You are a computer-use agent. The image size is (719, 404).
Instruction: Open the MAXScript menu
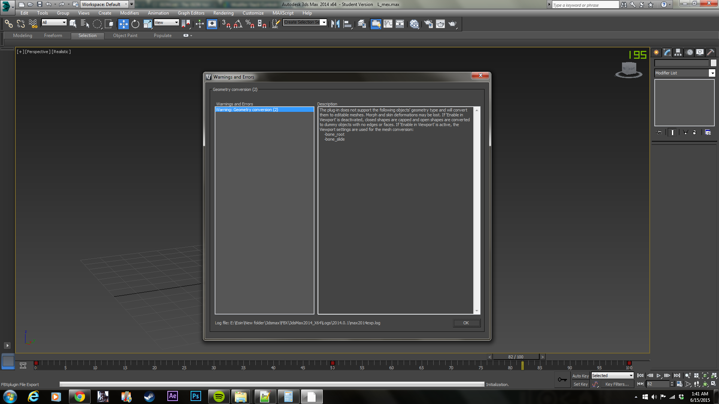283,13
